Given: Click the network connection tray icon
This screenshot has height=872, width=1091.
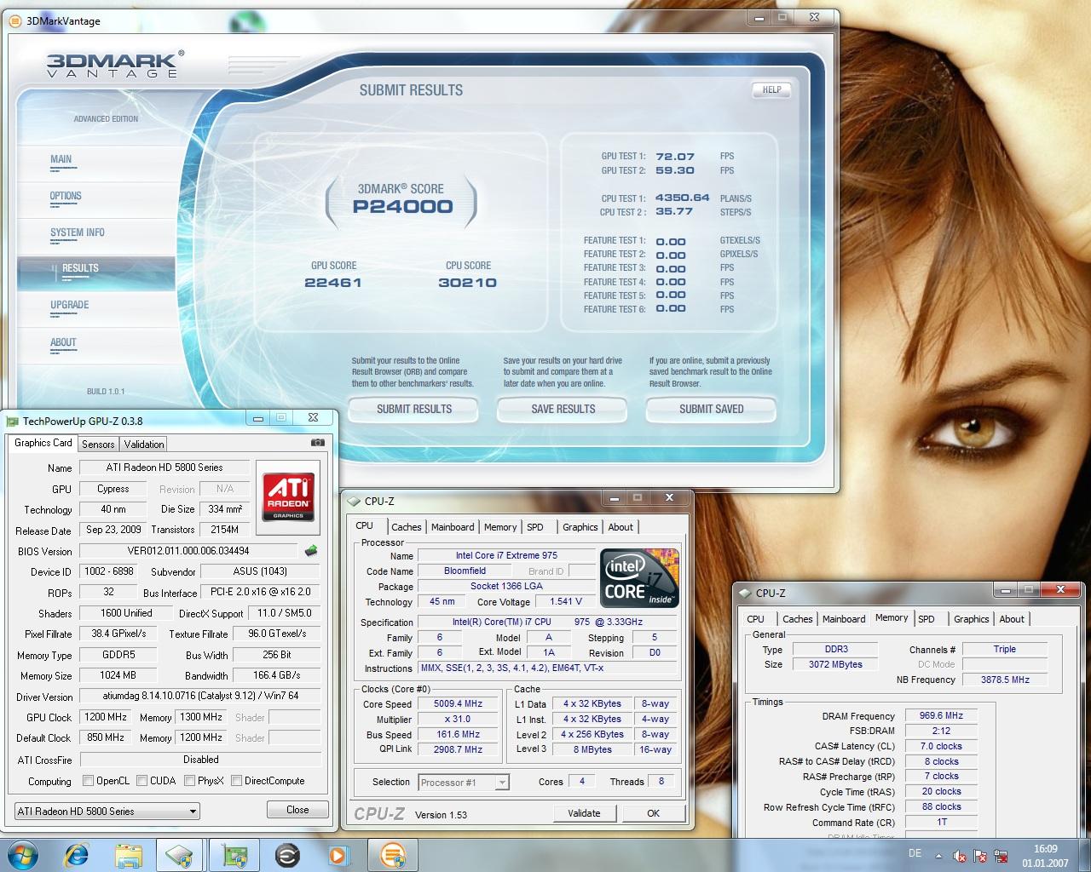Looking at the screenshot, I should pos(1002,857).
